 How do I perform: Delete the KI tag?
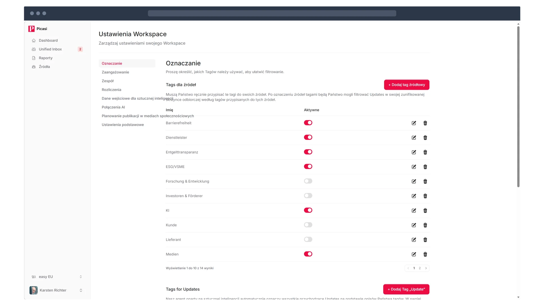click(x=425, y=211)
